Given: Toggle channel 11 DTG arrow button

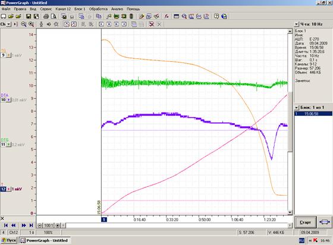Looking at the screenshot, I should pos(8,145).
